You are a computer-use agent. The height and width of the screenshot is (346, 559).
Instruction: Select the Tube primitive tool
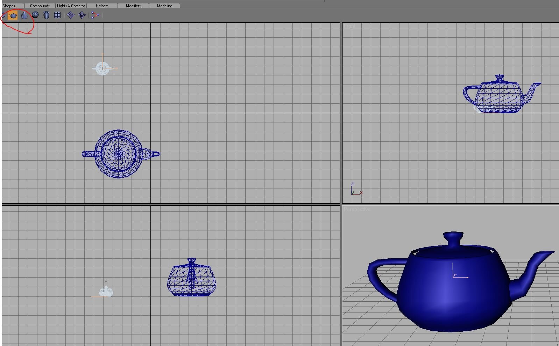point(46,15)
